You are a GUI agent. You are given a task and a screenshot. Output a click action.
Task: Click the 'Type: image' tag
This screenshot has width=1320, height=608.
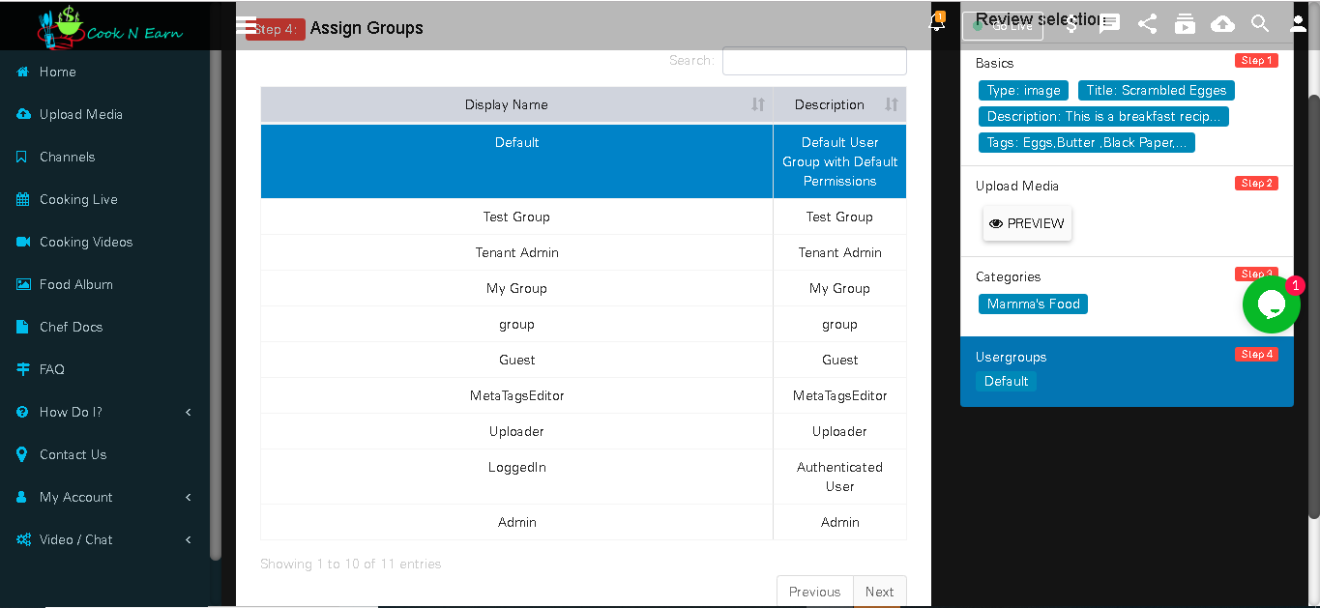click(x=1023, y=90)
